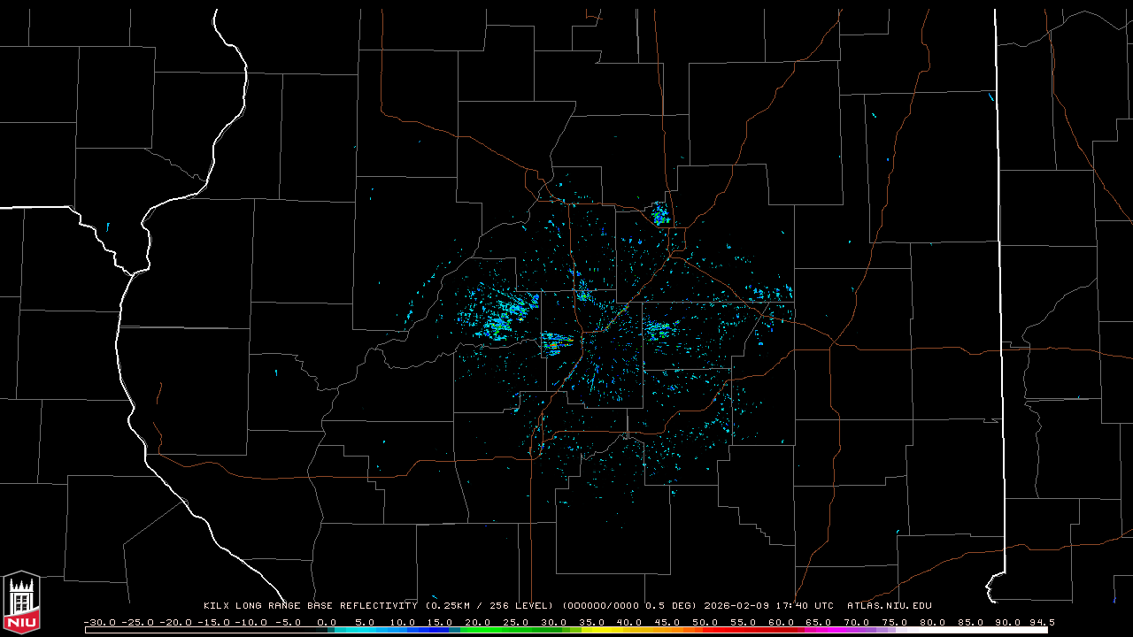Click the dense echo cluster east of center

pos(658,330)
